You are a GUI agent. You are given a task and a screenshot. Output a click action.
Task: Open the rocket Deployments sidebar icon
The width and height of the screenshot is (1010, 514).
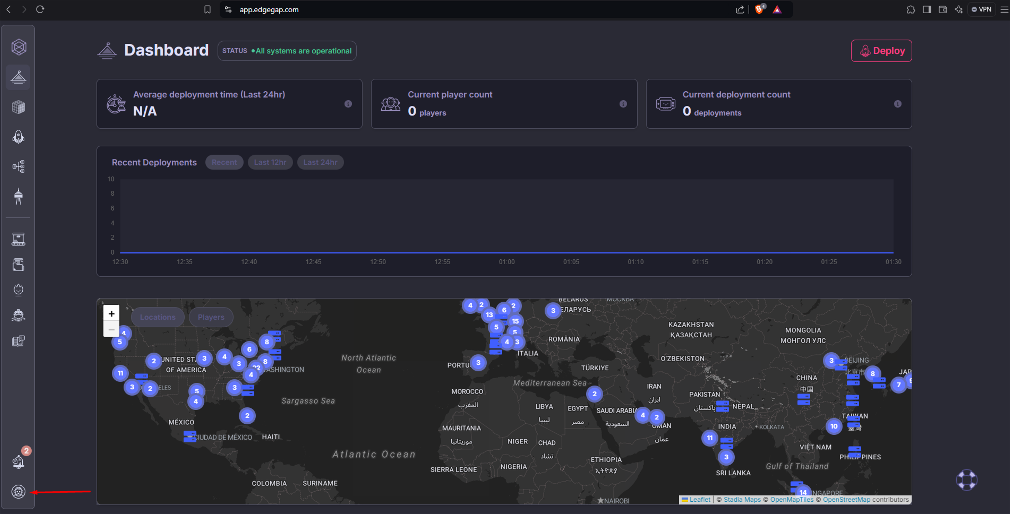[x=18, y=137]
